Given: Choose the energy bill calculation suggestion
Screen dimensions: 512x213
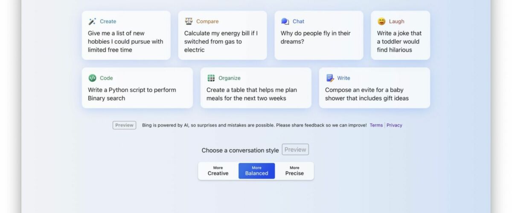Looking at the screenshot, I should 222,35.
